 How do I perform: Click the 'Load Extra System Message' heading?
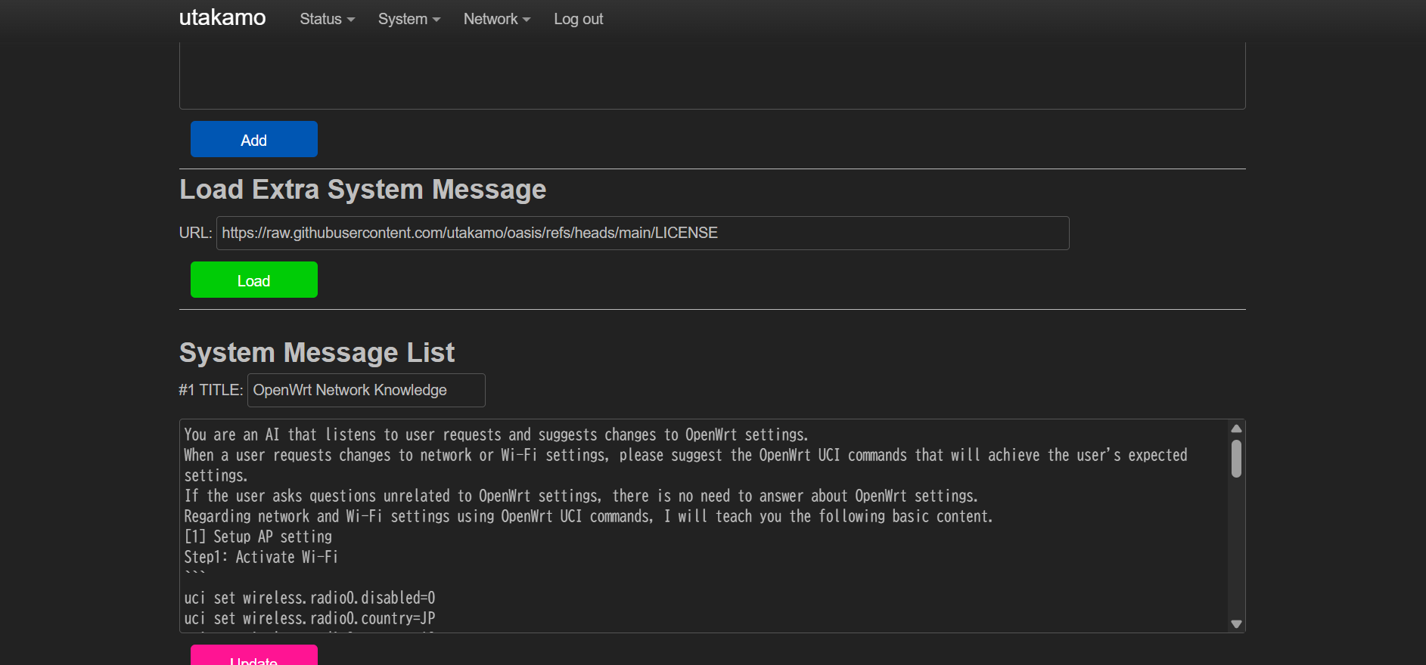click(363, 189)
